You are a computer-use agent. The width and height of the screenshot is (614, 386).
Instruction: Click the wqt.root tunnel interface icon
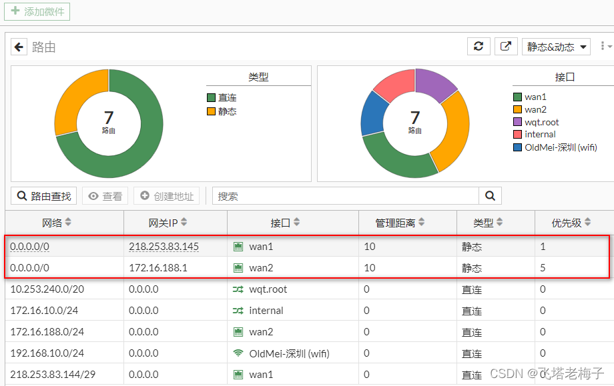pos(238,289)
